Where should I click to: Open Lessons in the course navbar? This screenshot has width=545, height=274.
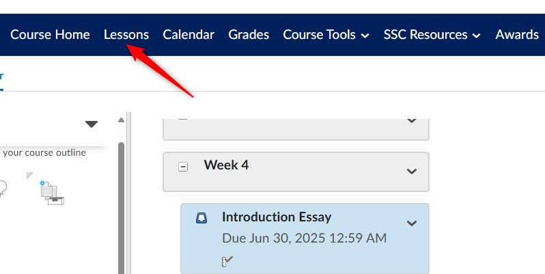coord(126,35)
